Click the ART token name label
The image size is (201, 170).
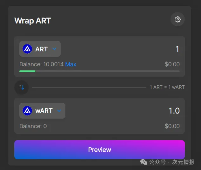pyautogui.click(x=42, y=49)
